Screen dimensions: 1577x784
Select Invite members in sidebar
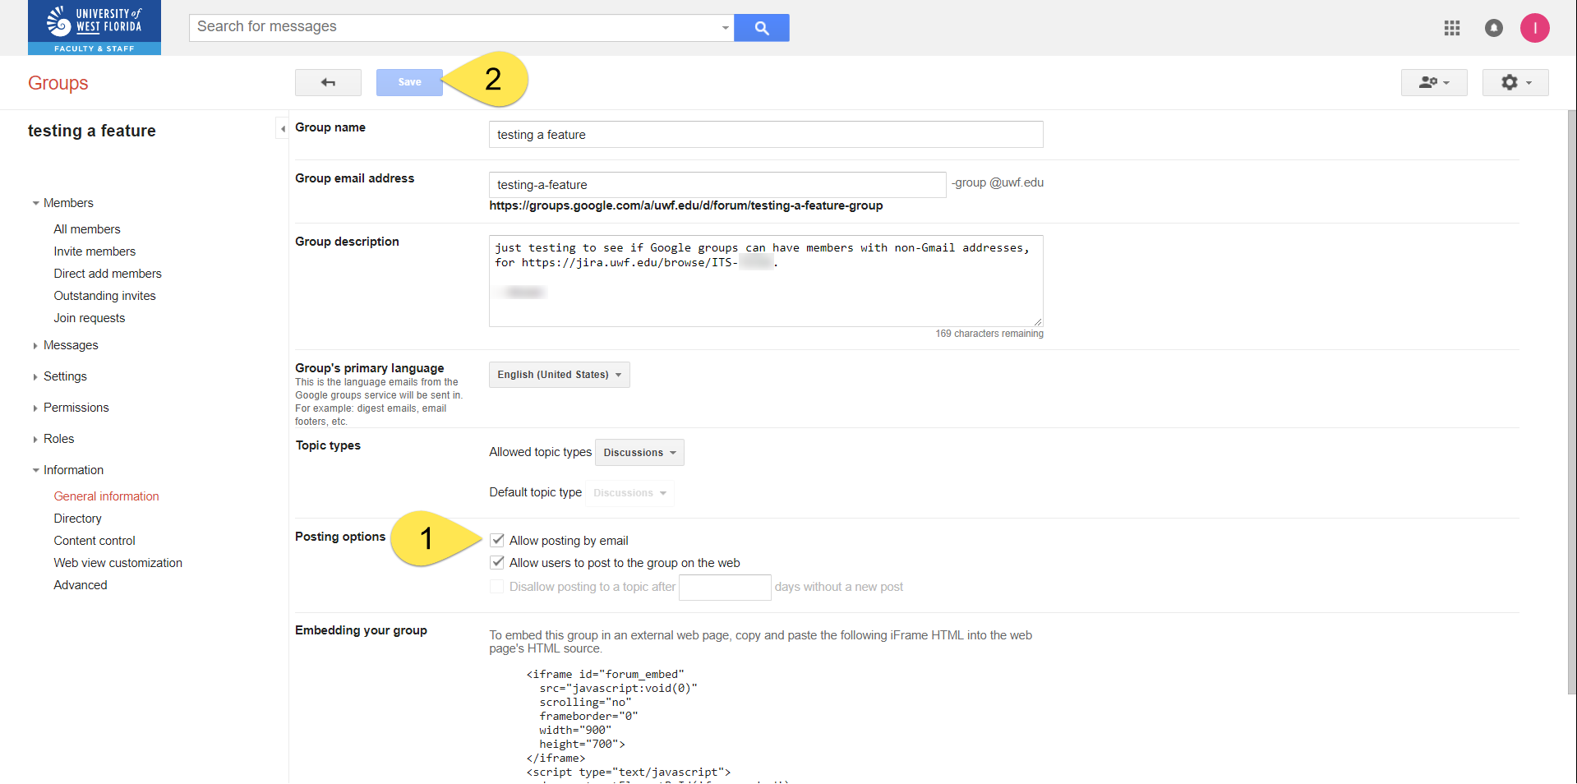tap(95, 251)
